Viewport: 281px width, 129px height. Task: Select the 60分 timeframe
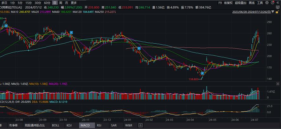47,3
